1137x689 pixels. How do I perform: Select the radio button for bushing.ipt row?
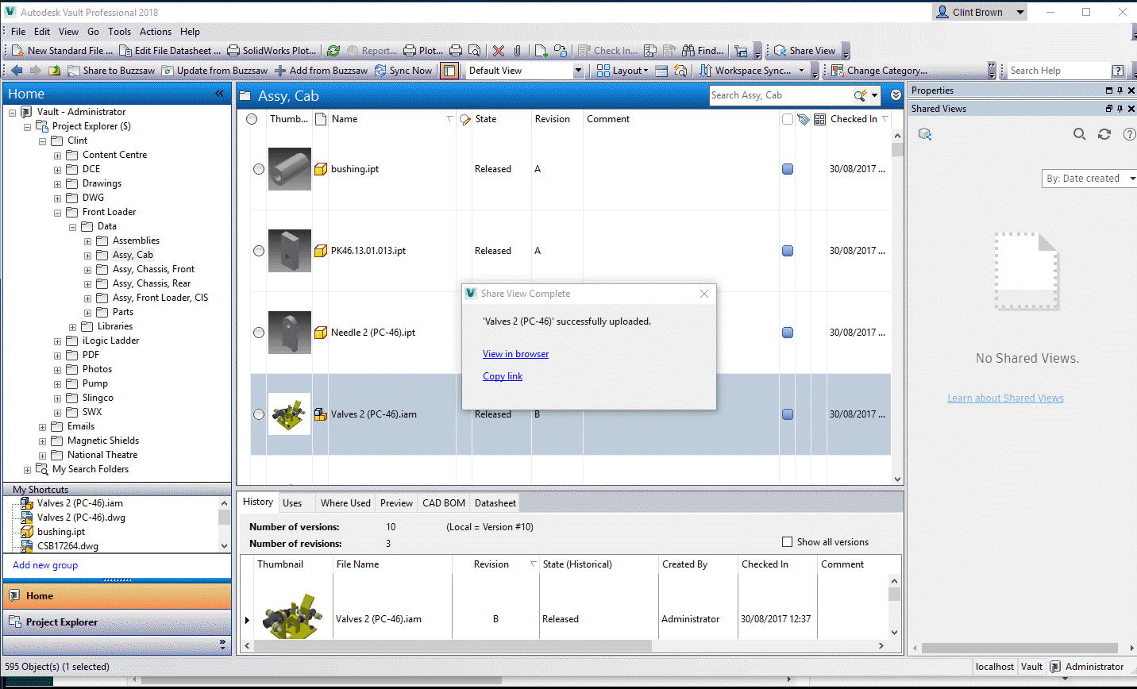point(259,169)
